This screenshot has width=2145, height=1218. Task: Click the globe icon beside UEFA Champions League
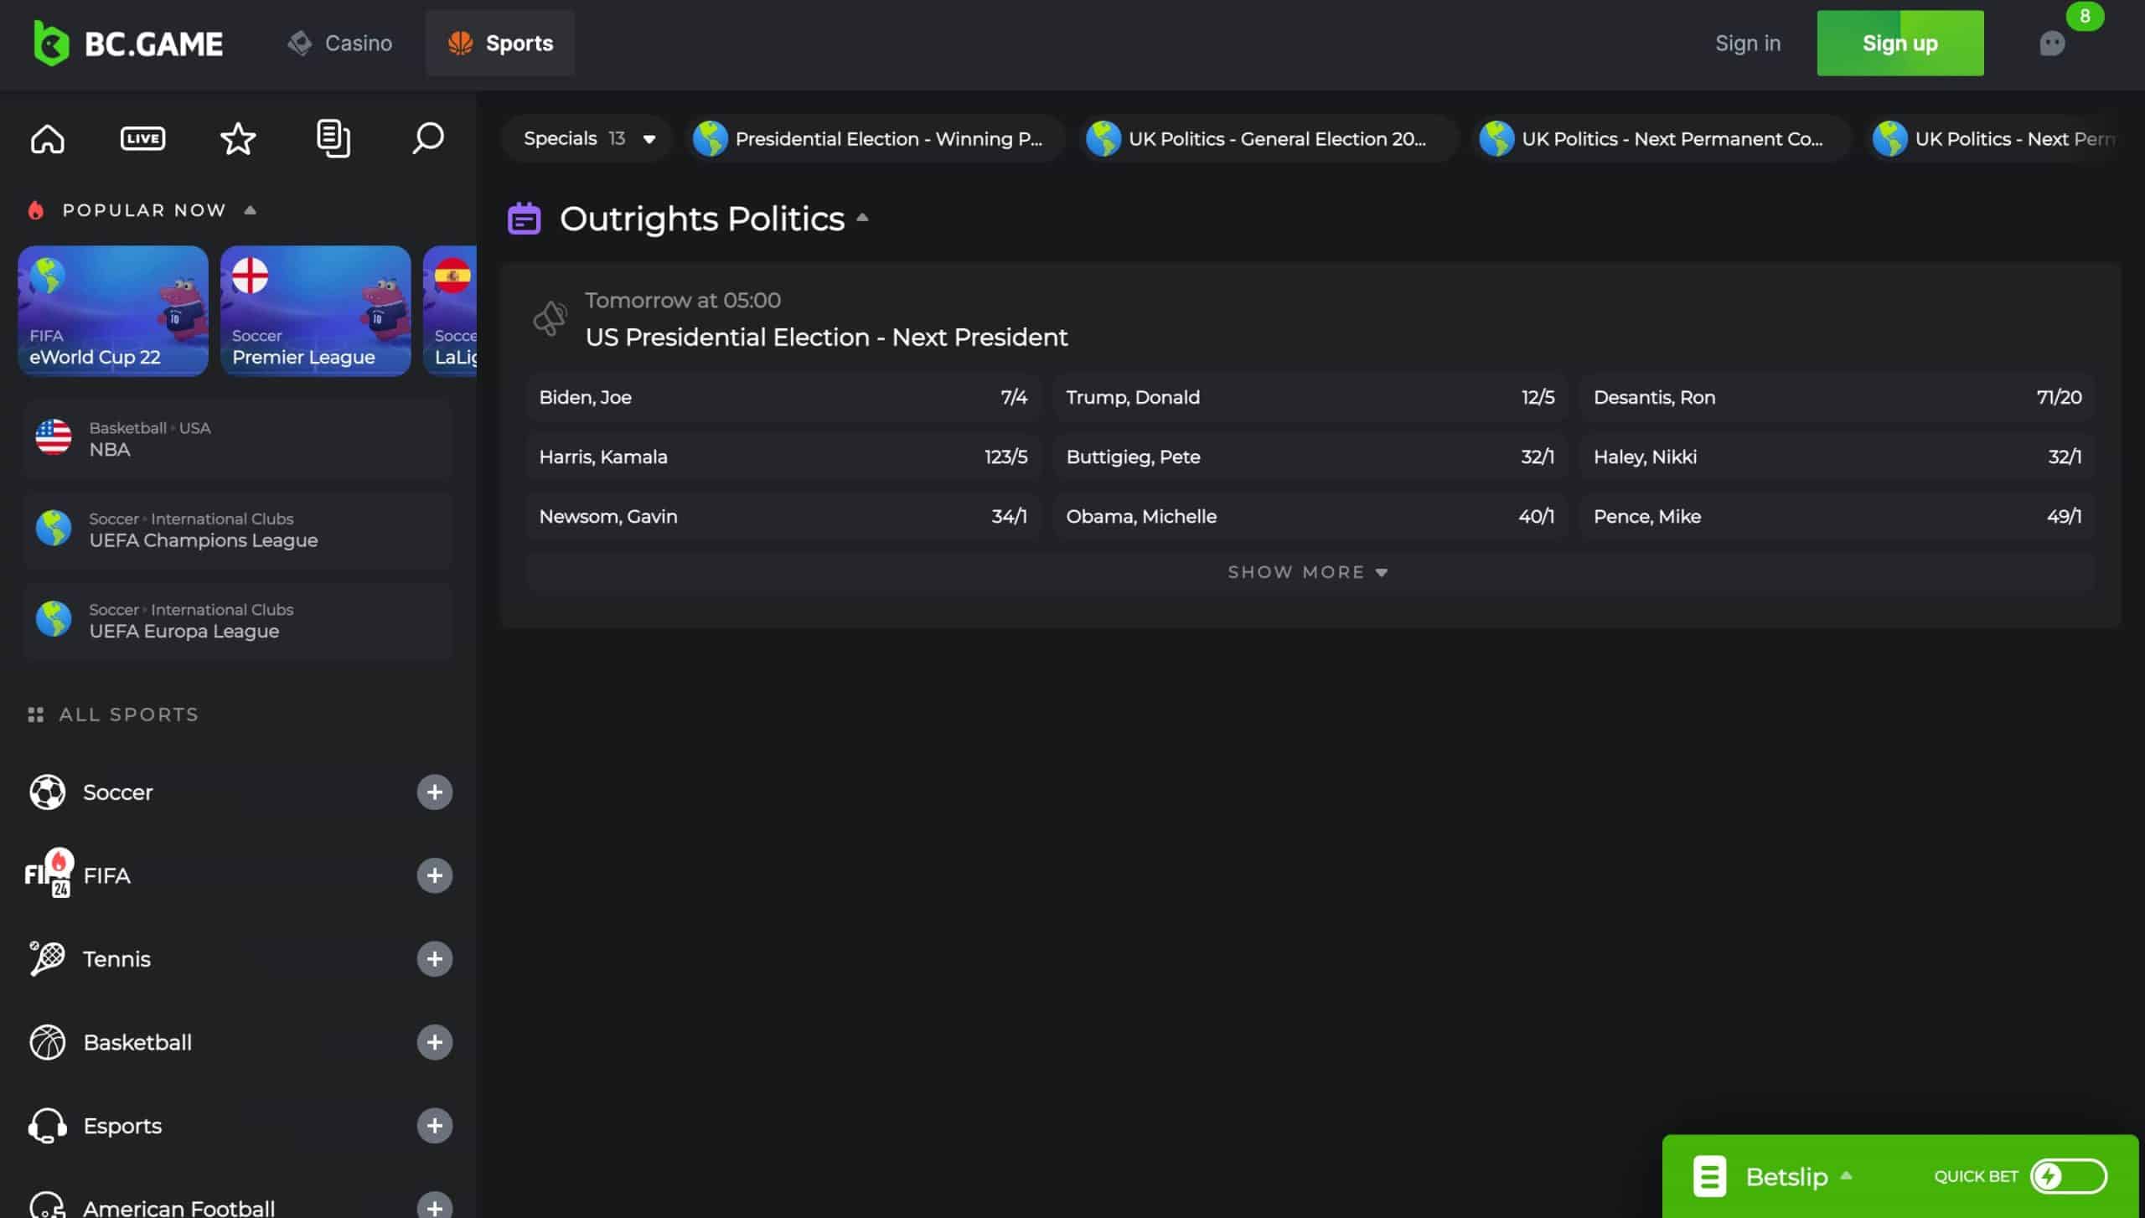(54, 529)
